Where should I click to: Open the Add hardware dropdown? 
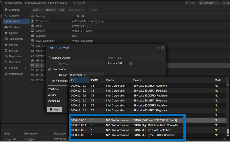coord(37,10)
